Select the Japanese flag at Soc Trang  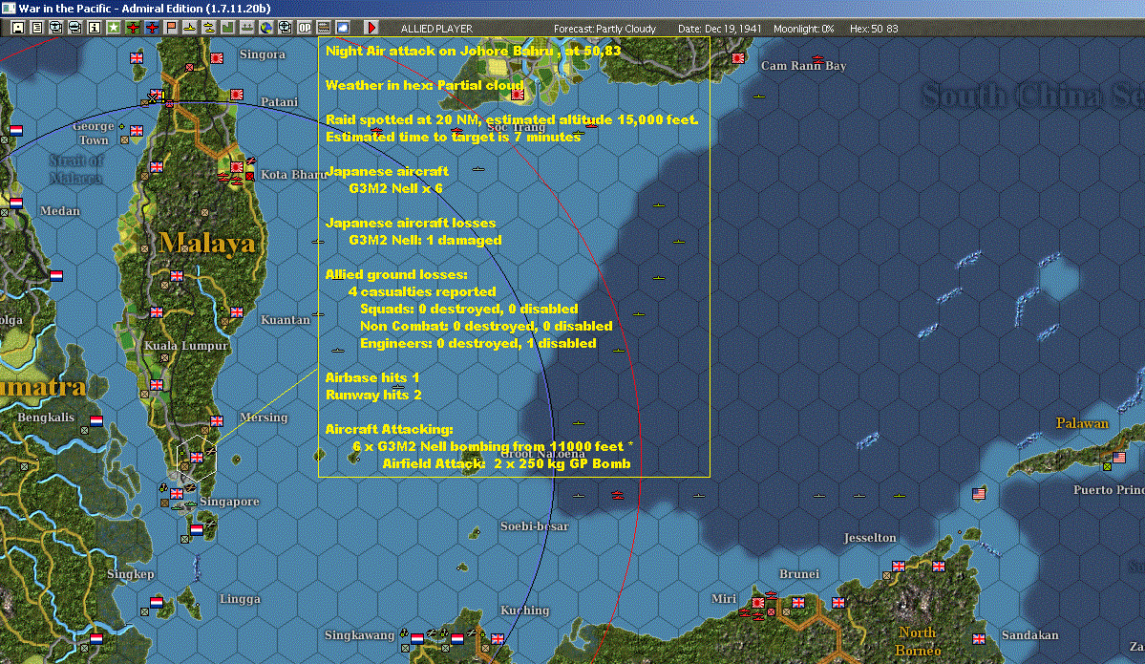click(518, 95)
